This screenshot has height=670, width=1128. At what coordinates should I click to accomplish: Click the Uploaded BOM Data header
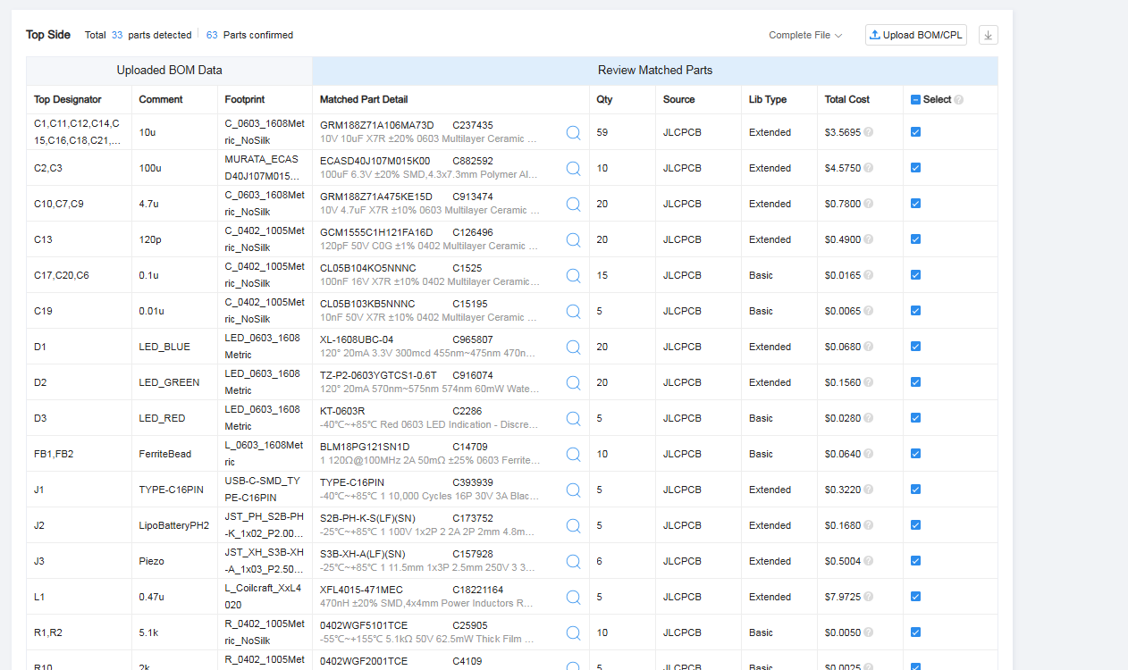169,71
